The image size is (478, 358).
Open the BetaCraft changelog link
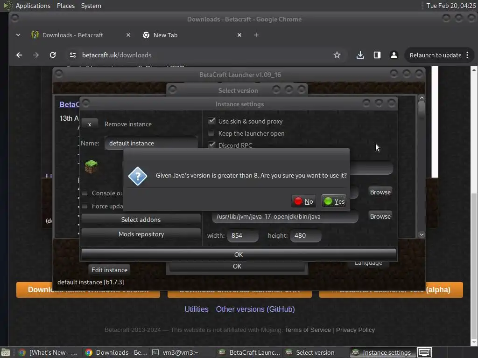point(69,104)
